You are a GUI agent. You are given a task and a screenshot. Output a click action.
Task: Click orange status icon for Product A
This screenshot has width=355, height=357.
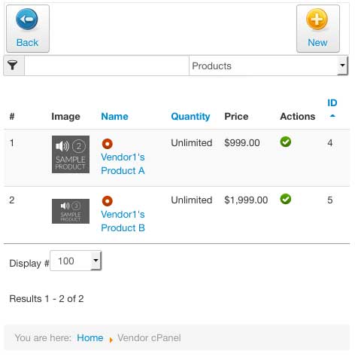108,144
